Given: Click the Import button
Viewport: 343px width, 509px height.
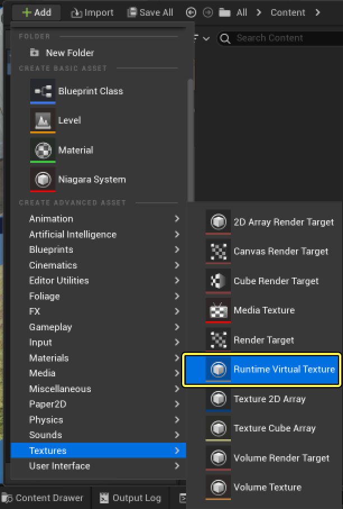Looking at the screenshot, I should (x=92, y=13).
